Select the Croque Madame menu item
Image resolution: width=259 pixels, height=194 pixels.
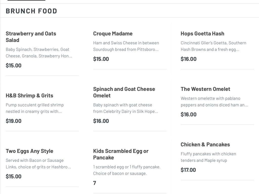[113, 34]
